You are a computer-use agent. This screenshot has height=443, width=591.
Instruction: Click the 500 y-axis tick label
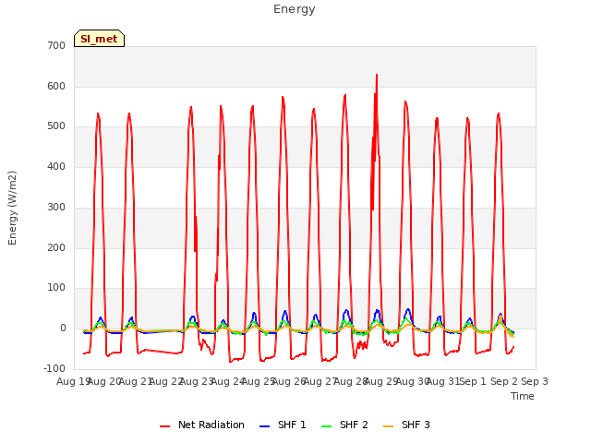[x=56, y=126]
